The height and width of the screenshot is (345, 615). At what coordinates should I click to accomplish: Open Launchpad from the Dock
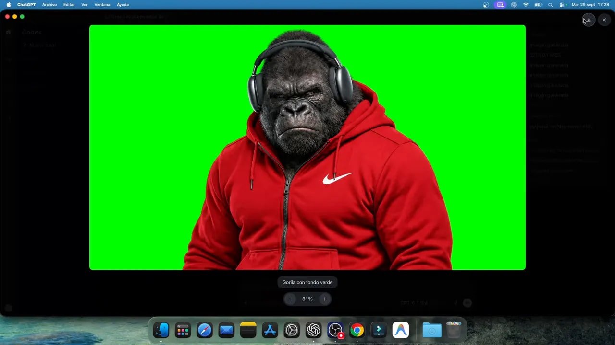pyautogui.click(x=183, y=330)
